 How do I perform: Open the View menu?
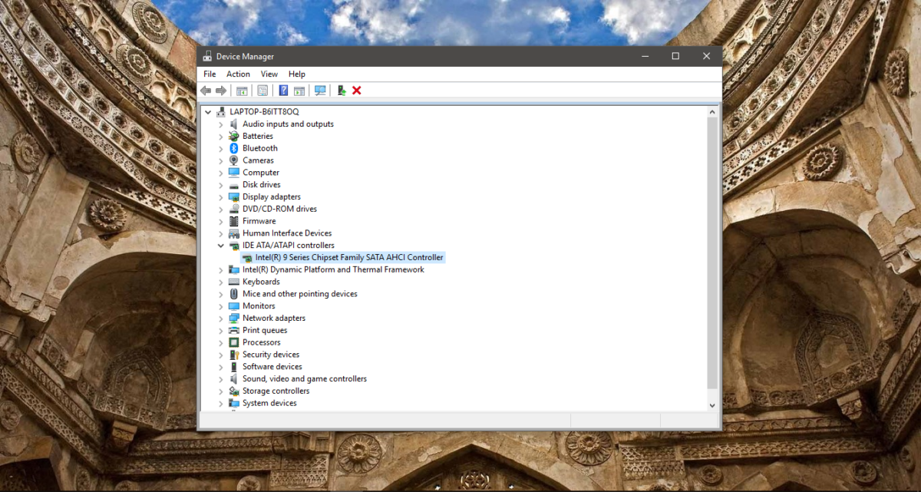(269, 74)
